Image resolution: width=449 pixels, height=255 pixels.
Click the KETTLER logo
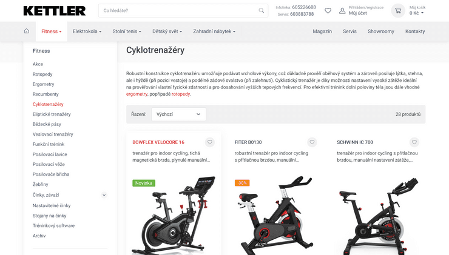click(54, 11)
